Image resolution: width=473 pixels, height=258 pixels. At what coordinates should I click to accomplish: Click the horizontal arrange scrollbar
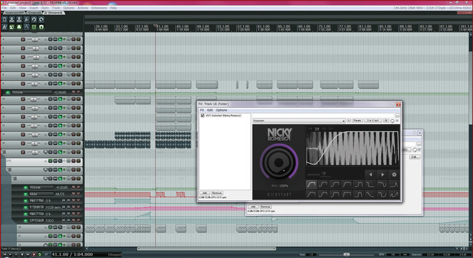[206, 249]
